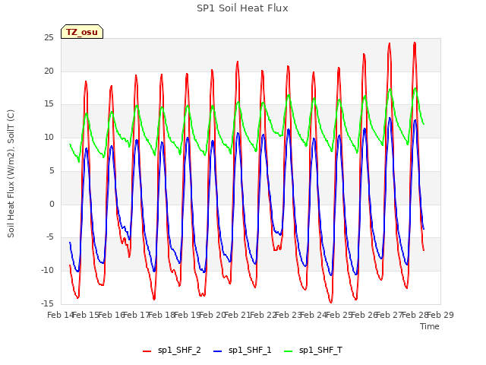
Task: Click the Time x-axis label
Action: (430, 326)
